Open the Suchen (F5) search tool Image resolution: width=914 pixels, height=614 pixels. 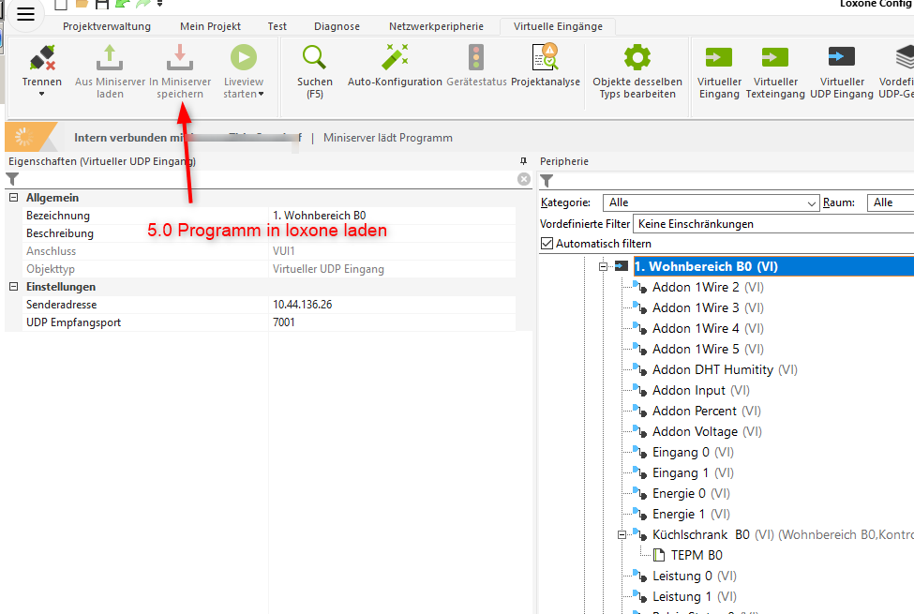pyautogui.click(x=314, y=58)
